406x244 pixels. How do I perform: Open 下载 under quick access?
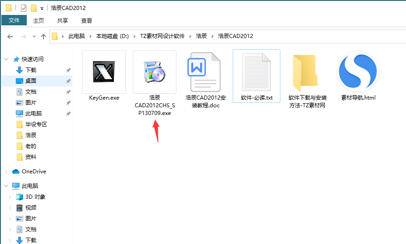pyautogui.click(x=31, y=70)
